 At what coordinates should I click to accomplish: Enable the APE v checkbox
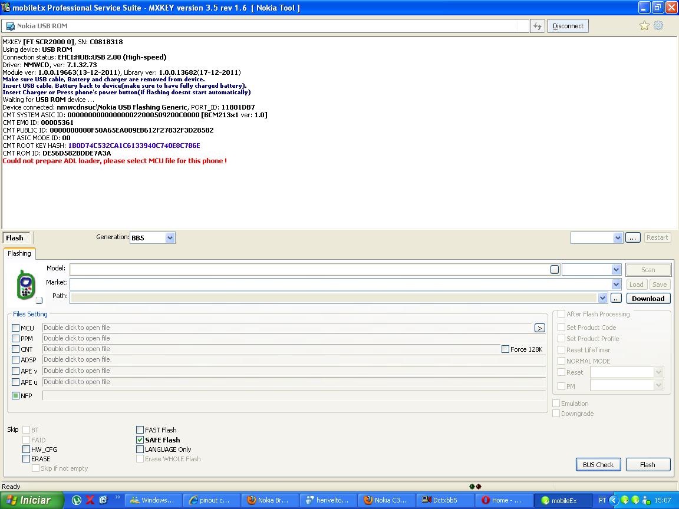15,371
